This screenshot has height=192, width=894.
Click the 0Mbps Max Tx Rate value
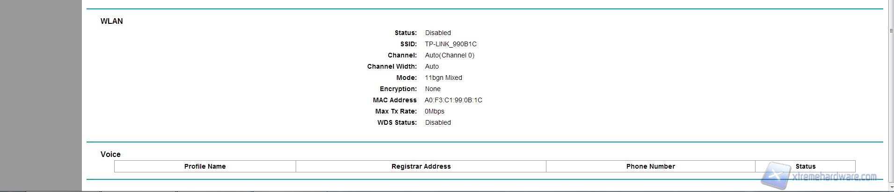pos(435,112)
